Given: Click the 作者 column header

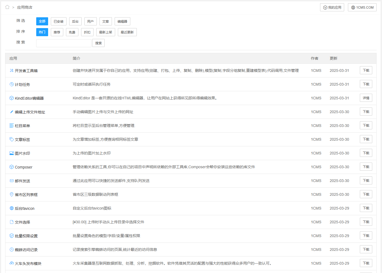Looking at the screenshot, I should (315, 58).
